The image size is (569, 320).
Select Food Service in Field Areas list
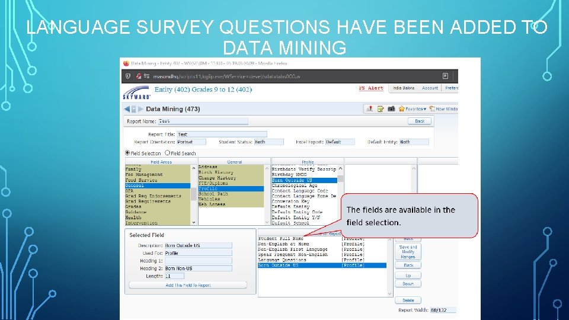(158, 180)
